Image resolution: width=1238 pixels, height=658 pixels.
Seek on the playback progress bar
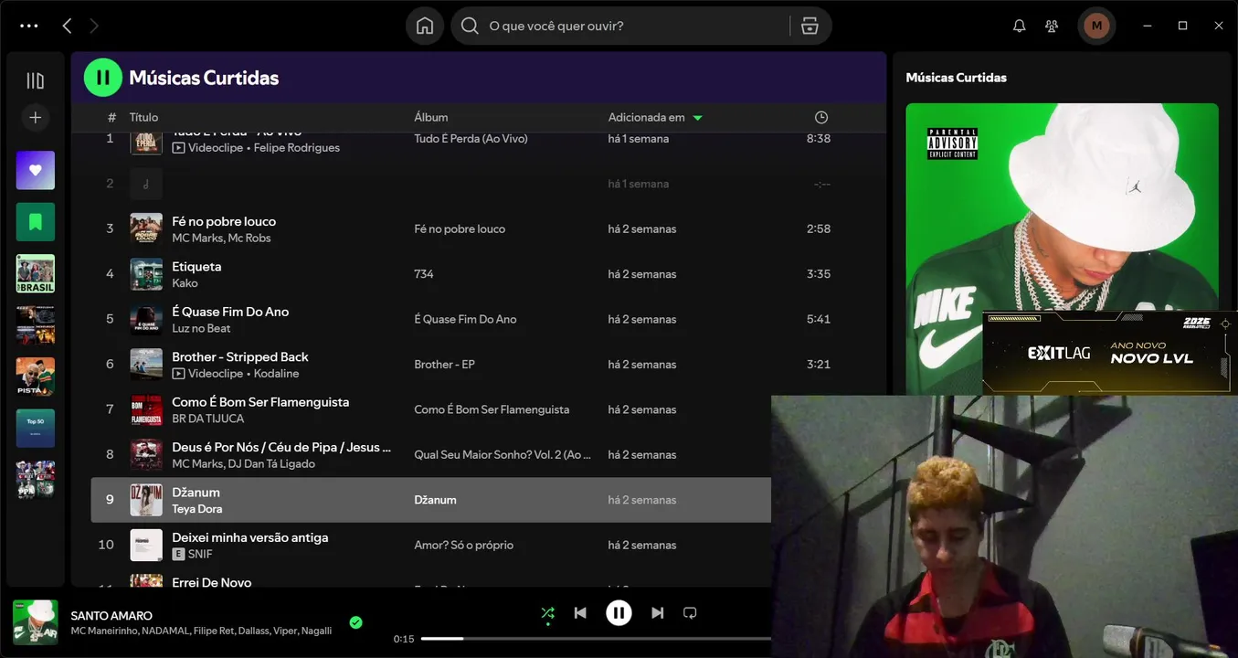click(x=596, y=639)
